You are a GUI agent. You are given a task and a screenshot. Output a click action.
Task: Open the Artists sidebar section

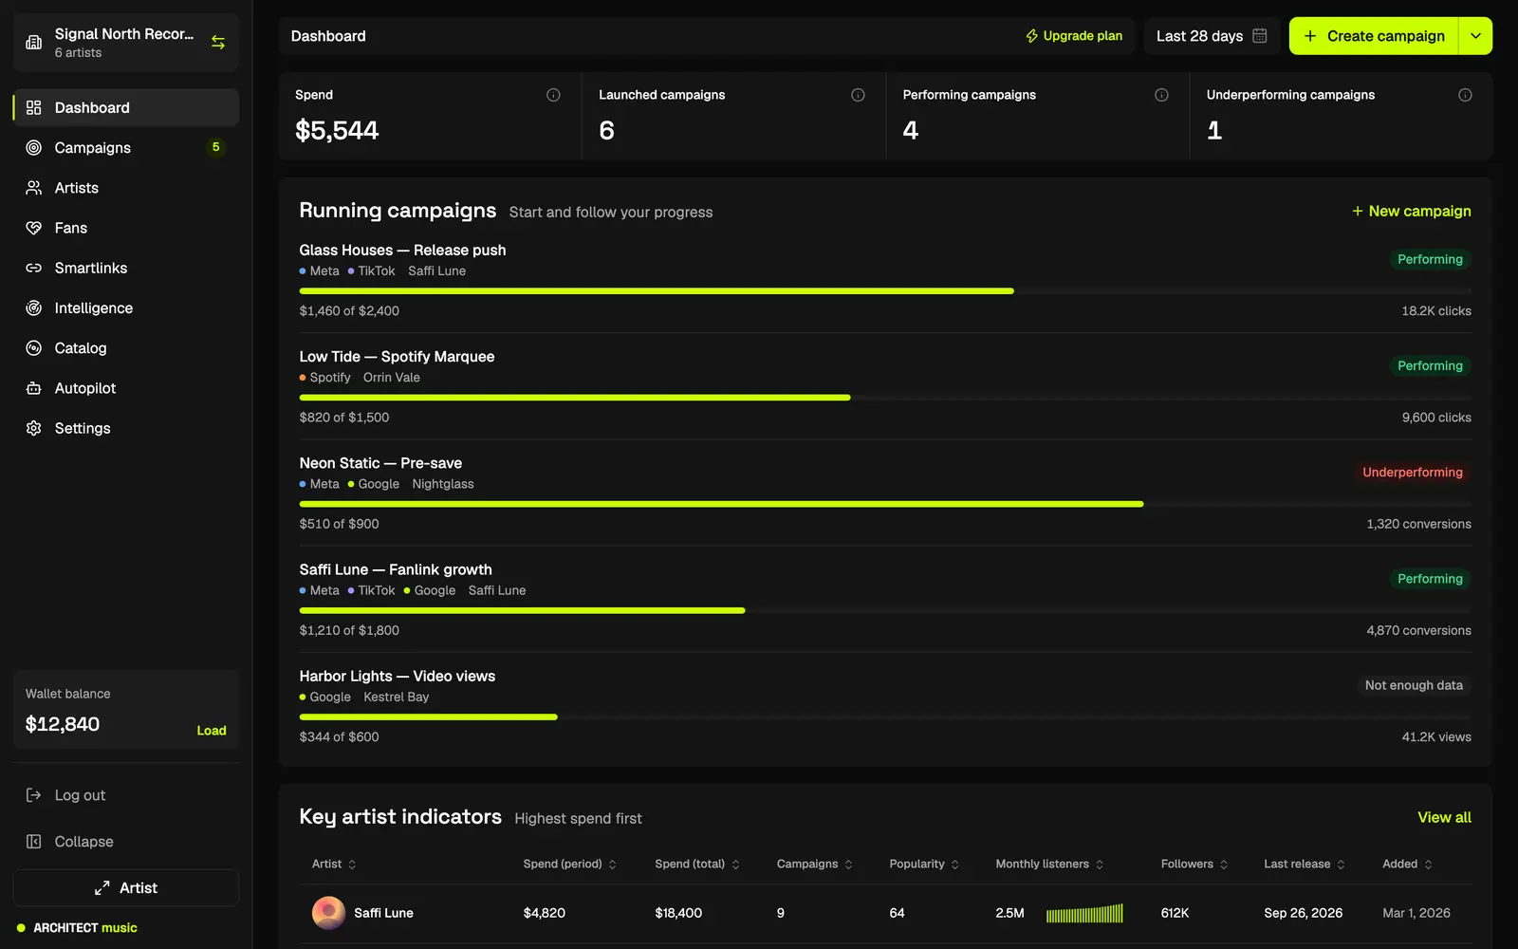[126, 188]
